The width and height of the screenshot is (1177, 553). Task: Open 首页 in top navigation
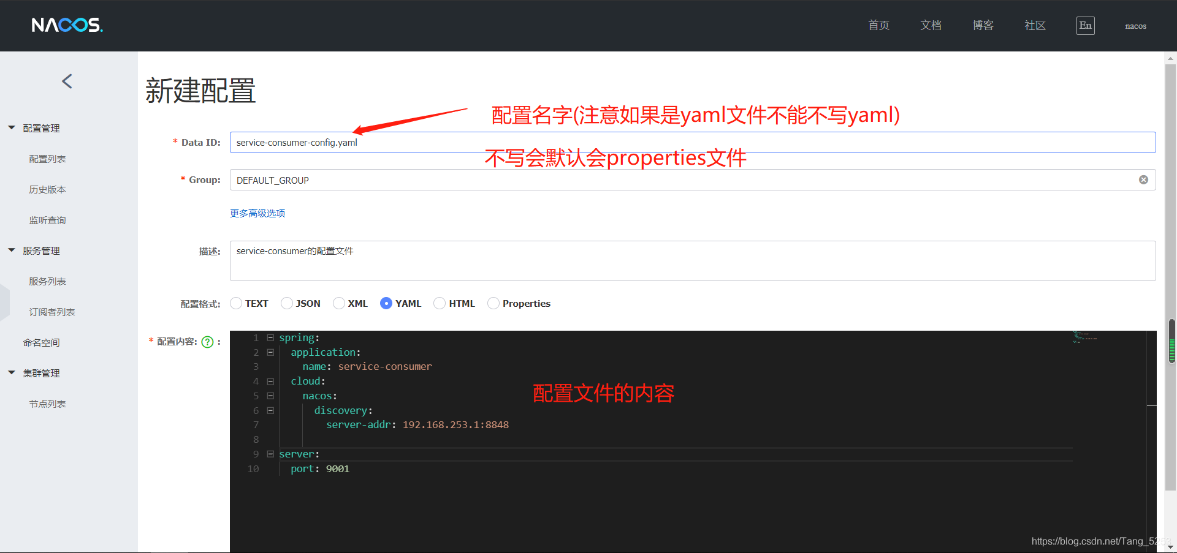click(878, 25)
